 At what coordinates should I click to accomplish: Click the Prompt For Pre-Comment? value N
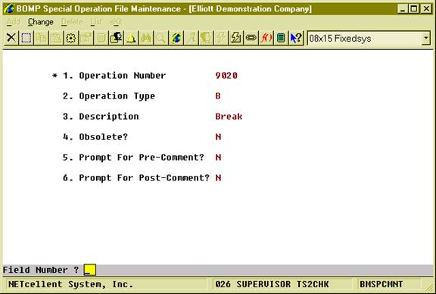coord(218,158)
